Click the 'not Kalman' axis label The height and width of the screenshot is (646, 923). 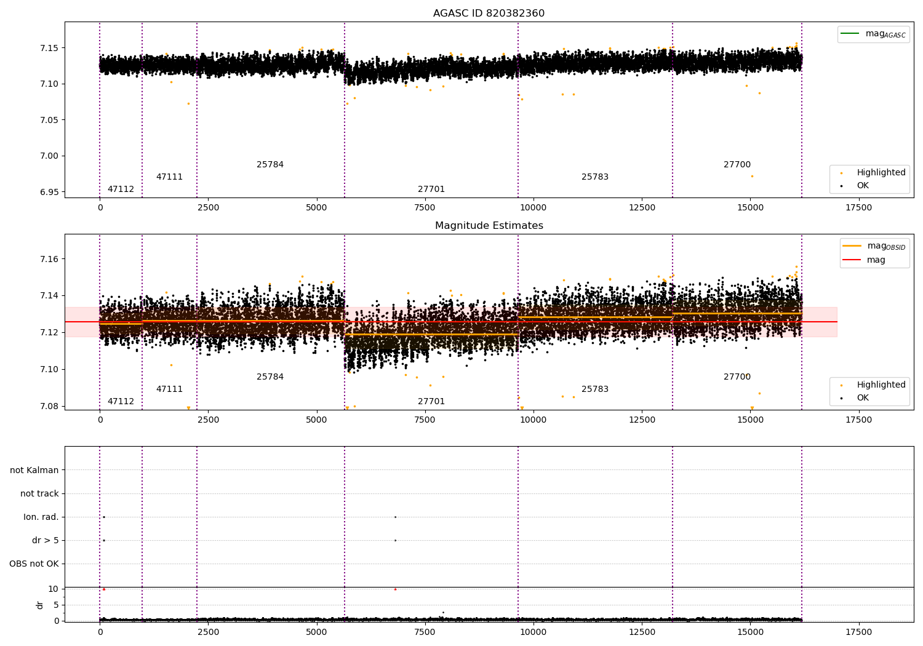34,471
